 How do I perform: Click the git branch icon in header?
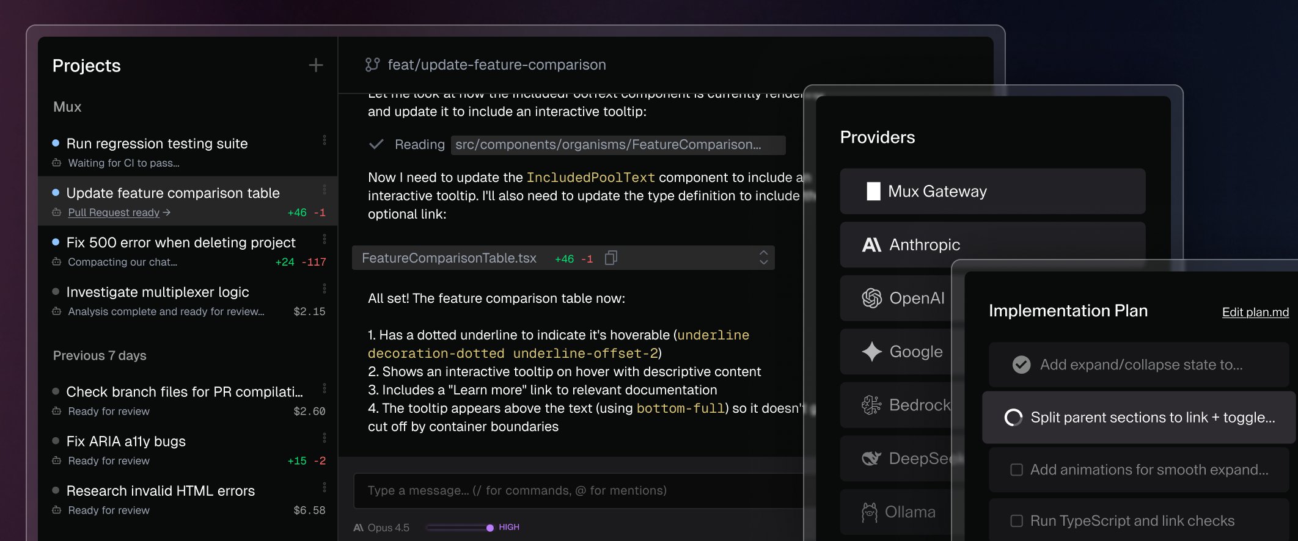[372, 65]
